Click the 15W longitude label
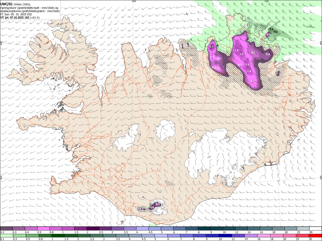The height and width of the screenshot is (241, 322). tap(266, 1)
